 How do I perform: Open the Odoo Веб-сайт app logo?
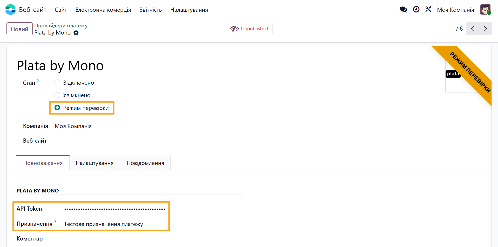11,10
